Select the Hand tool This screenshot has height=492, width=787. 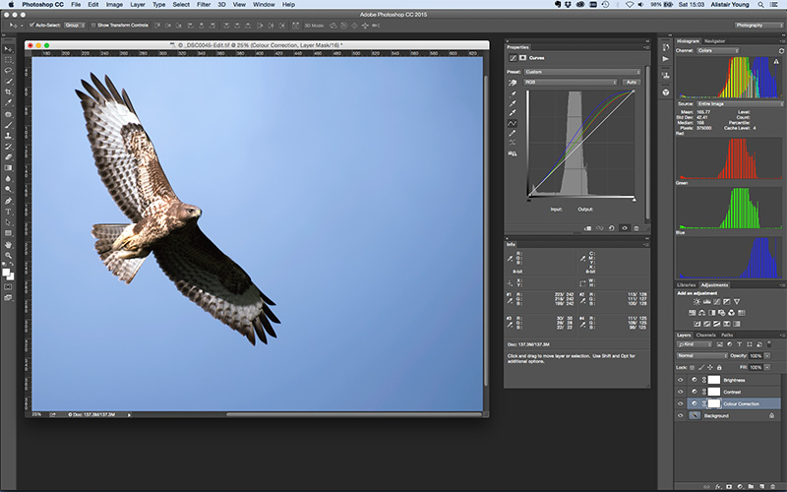[x=8, y=245]
